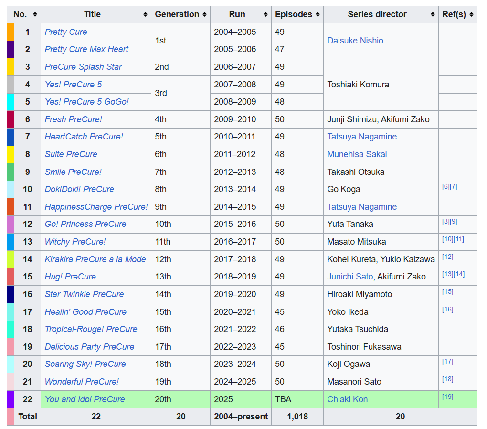Open reference [16] footnote
The width and height of the screenshot is (487, 429).
point(447,310)
